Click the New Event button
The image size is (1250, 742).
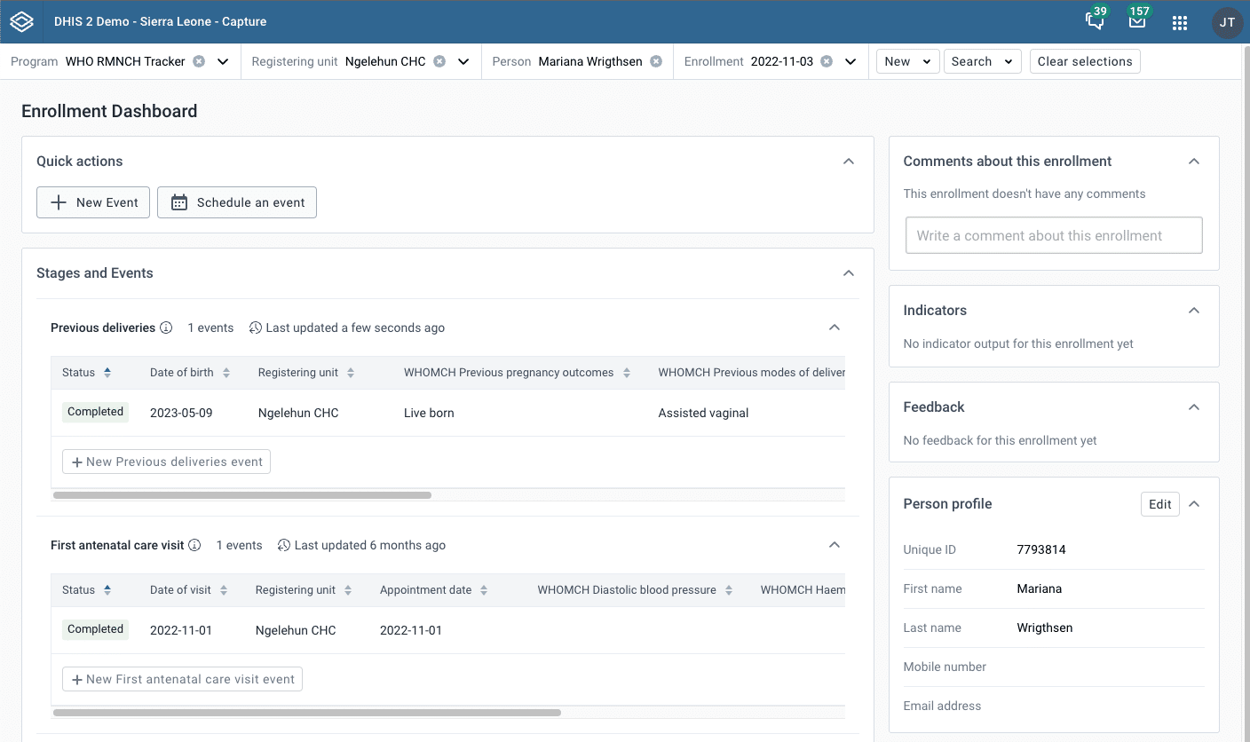tap(93, 202)
